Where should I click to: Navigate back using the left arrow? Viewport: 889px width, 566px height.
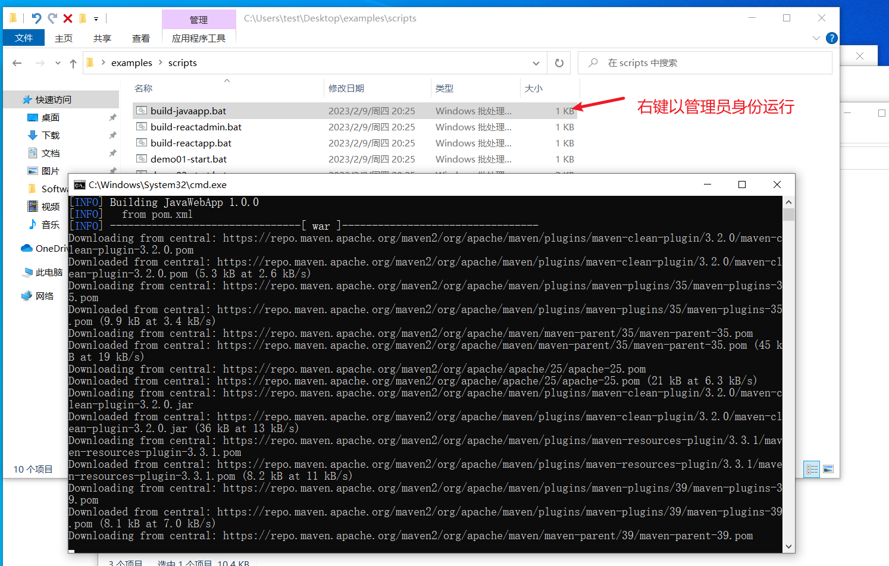[17, 63]
